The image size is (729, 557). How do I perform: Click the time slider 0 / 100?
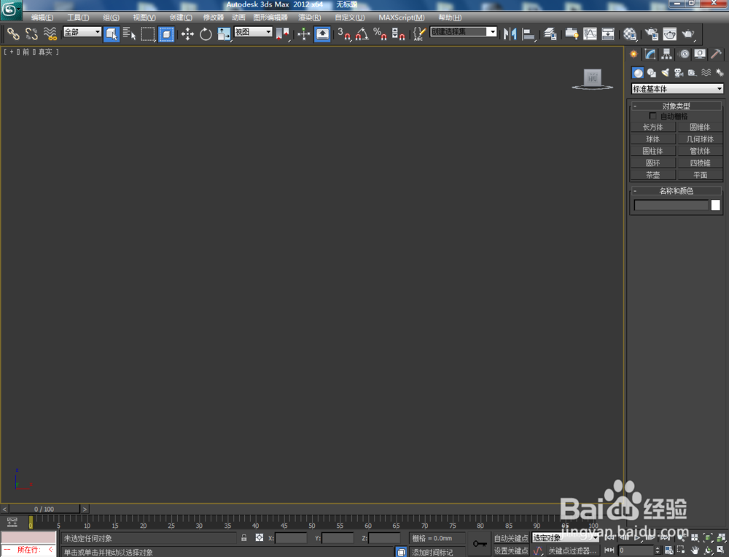pyautogui.click(x=44, y=509)
